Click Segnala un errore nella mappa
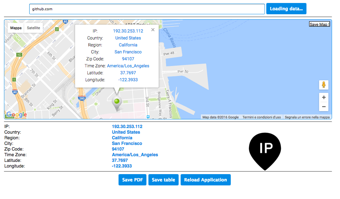Screen dimensions: 340x199 click(307, 117)
